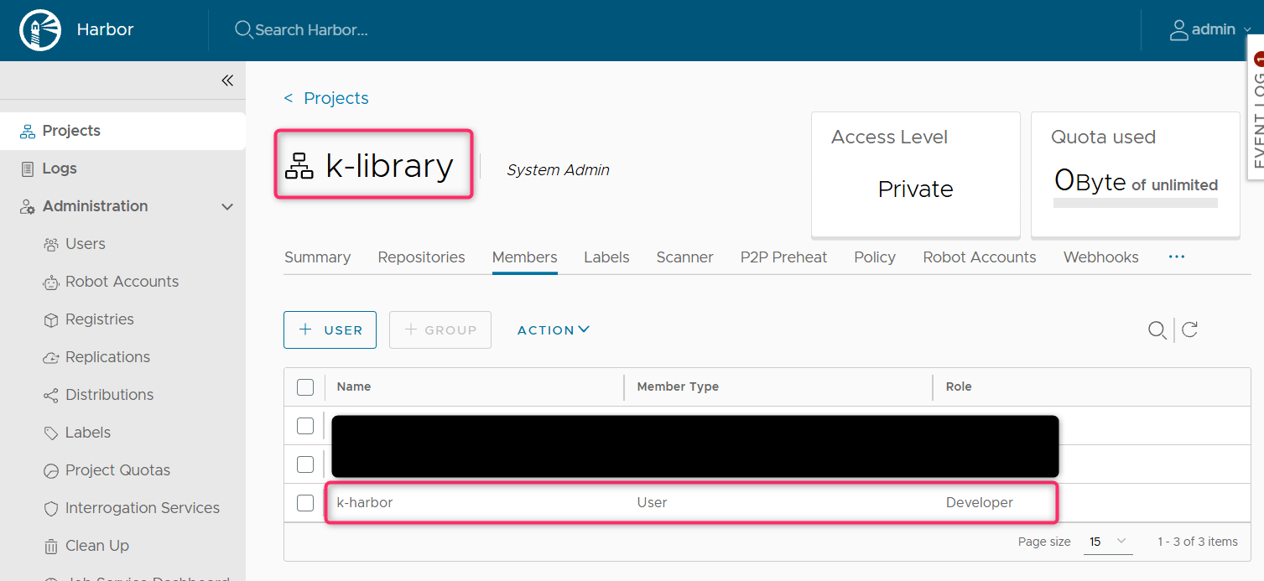Click the Harbor lighthouse logo
The height and width of the screenshot is (581, 1264).
40,30
